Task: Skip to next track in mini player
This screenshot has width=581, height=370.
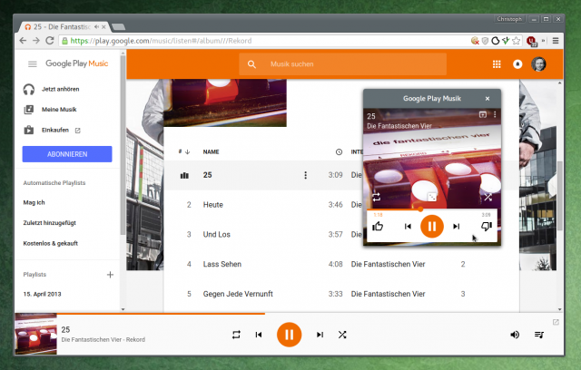Action: (x=456, y=226)
